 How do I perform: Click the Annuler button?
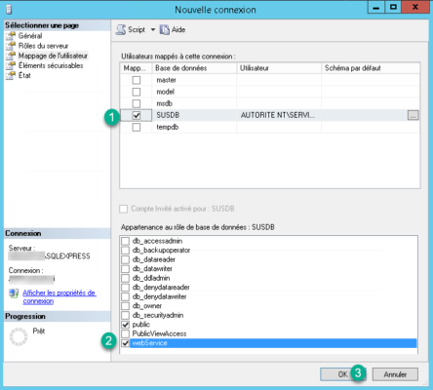tap(395, 374)
